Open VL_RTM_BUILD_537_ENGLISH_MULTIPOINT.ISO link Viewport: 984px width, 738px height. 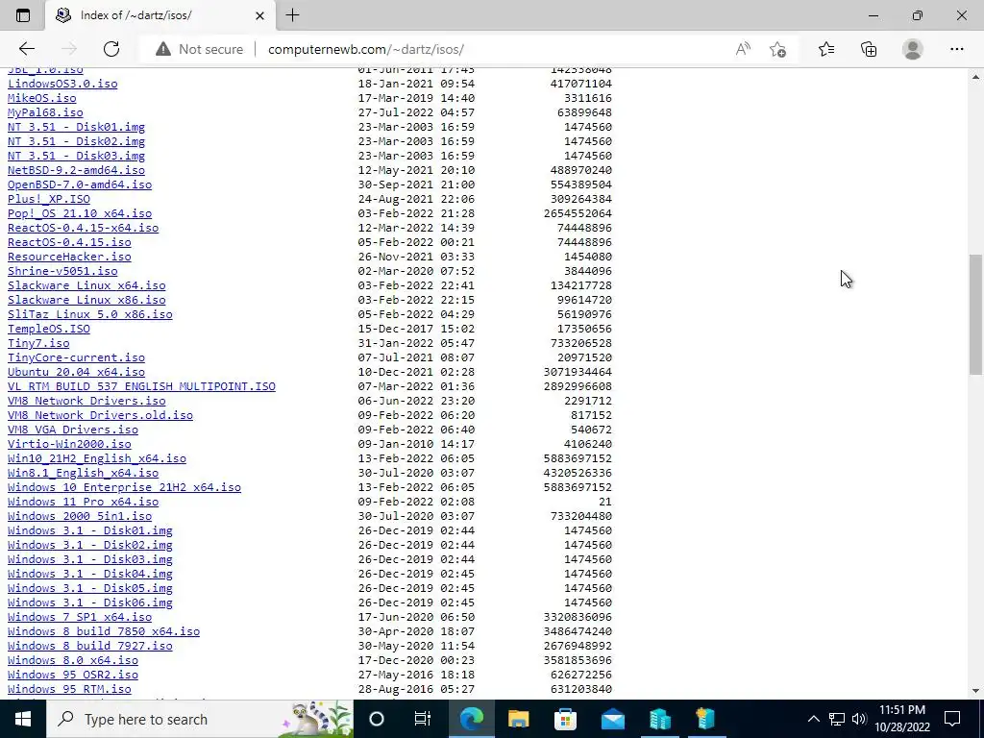pos(142,386)
